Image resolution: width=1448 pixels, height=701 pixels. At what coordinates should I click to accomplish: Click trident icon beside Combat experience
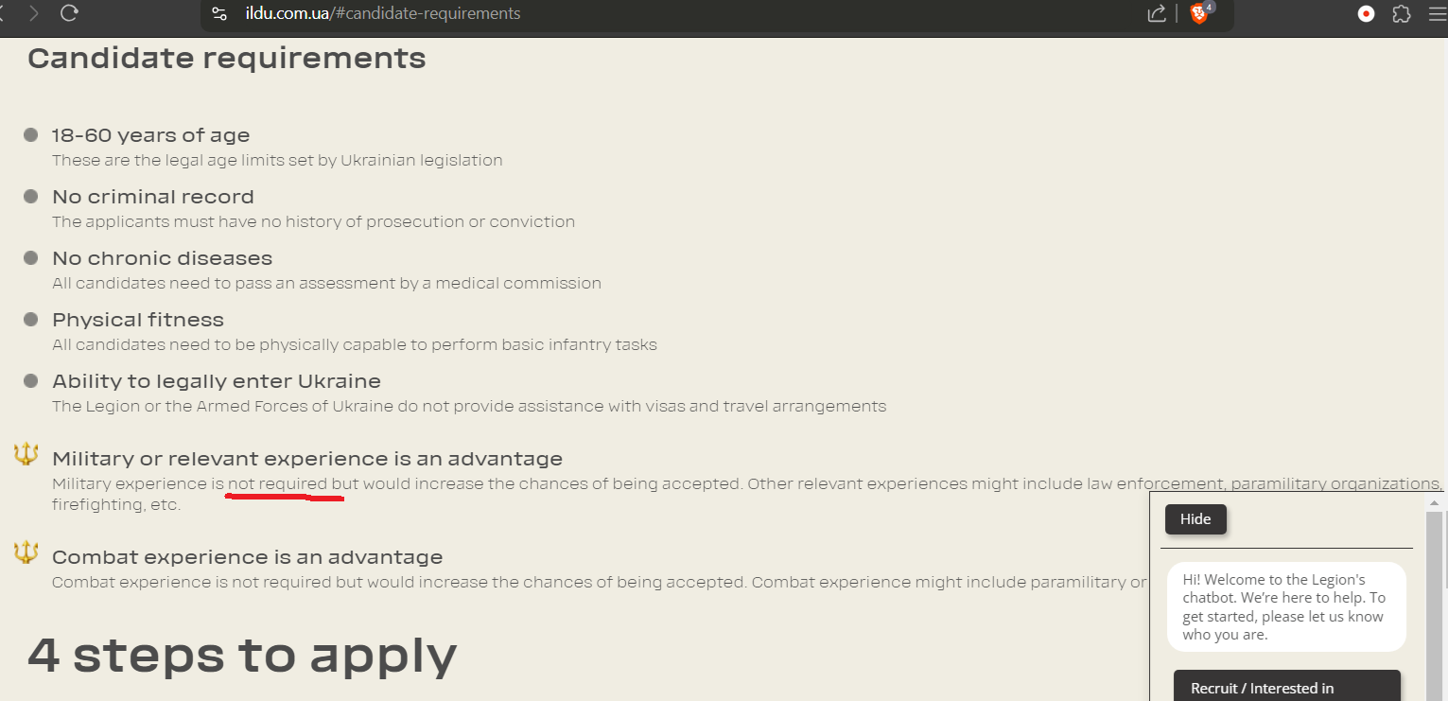click(26, 552)
